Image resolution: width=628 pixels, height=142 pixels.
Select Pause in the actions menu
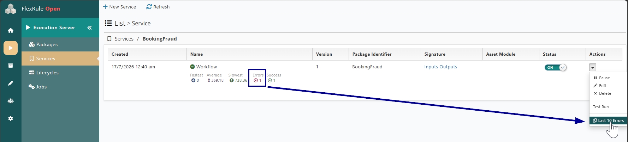click(x=602, y=78)
